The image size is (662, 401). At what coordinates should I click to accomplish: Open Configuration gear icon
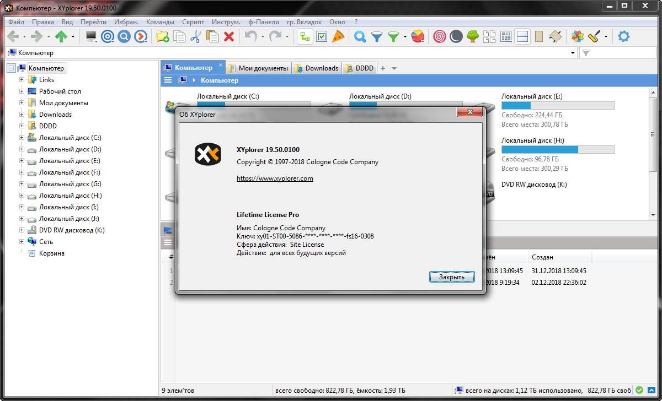point(623,36)
